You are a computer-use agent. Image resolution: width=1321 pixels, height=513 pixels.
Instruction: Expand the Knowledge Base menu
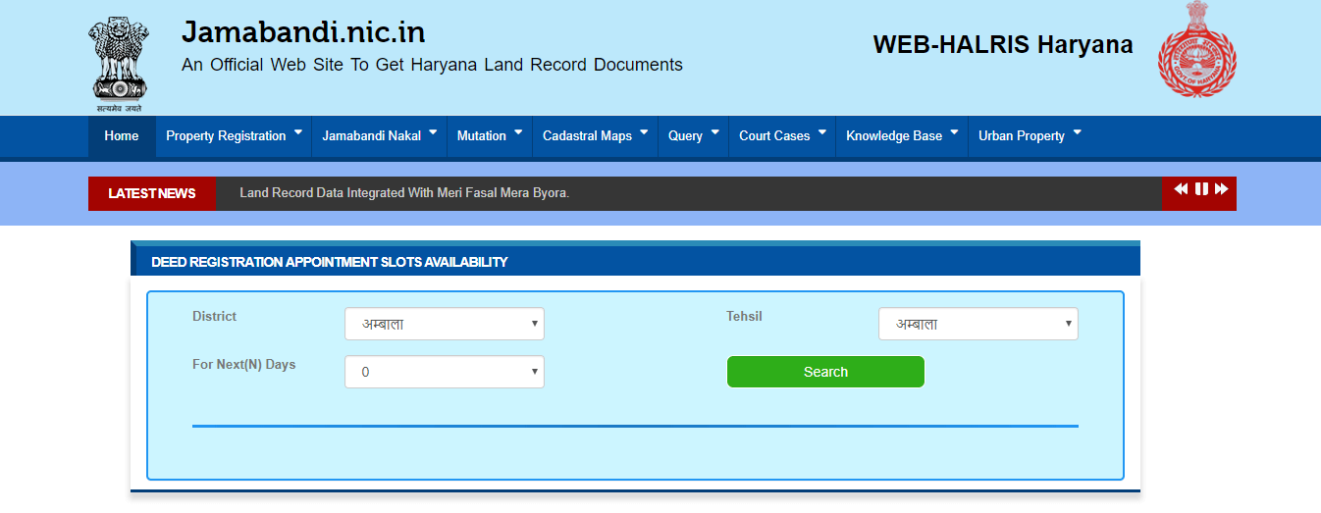tap(901, 136)
